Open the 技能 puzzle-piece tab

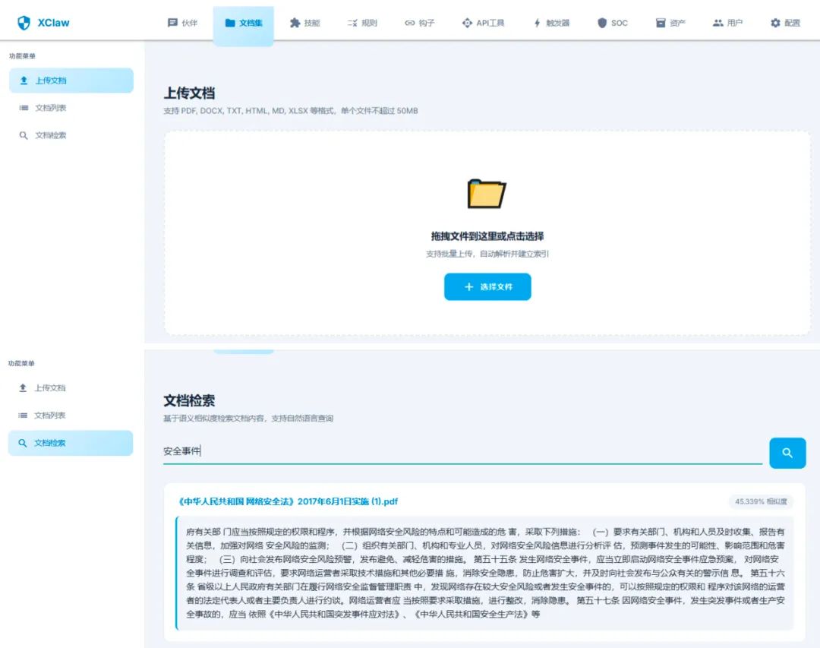[x=305, y=23]
